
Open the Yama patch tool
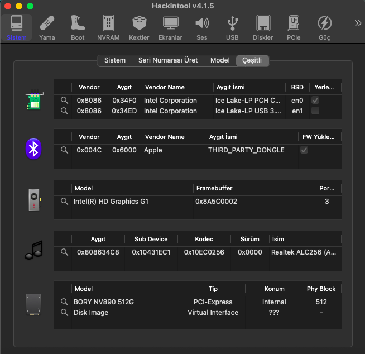tap(47, 28)
